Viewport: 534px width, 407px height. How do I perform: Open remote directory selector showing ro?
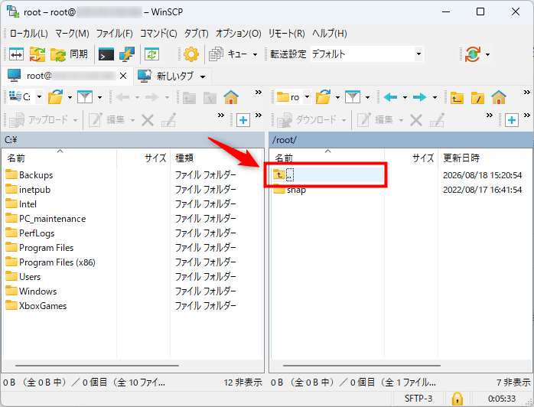pos(294,97)
